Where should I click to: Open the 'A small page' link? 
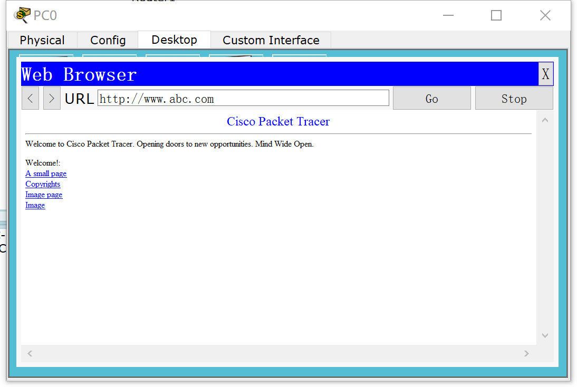pos(46,173)
